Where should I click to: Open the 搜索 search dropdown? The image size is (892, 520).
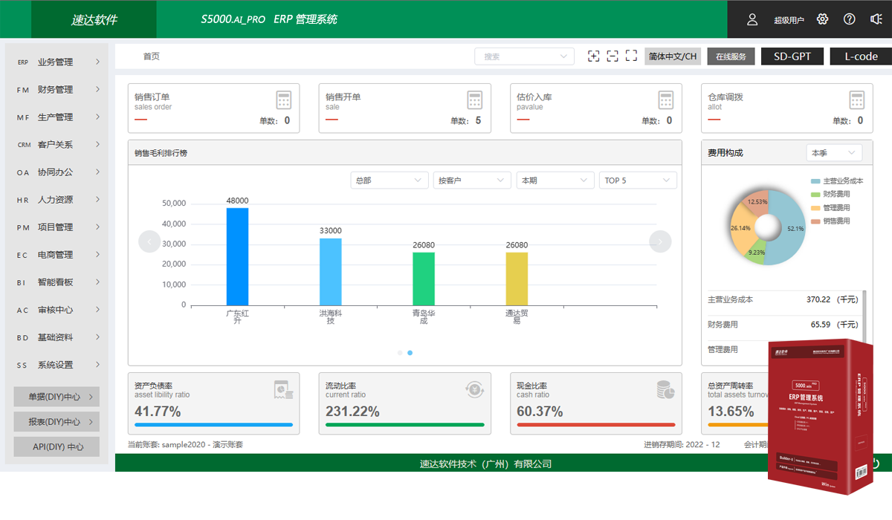(x=525, y=56)
